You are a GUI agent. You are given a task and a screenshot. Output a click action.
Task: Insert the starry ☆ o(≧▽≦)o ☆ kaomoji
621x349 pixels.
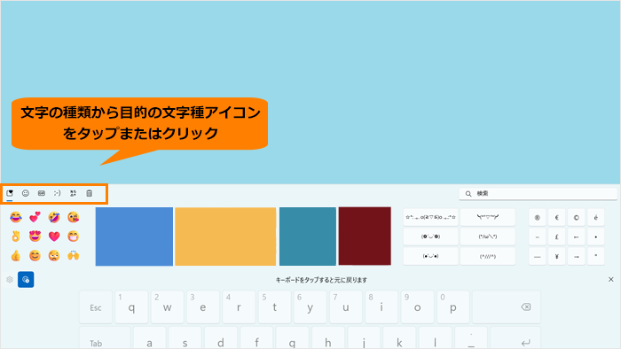pyautogui.click(x=430, y=217)
